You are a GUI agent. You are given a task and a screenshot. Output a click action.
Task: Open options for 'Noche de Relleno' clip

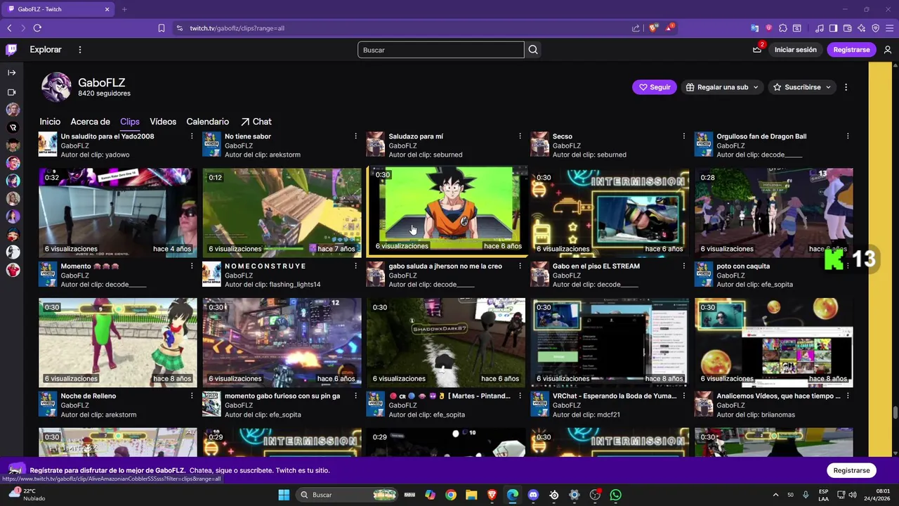(192, 396)
